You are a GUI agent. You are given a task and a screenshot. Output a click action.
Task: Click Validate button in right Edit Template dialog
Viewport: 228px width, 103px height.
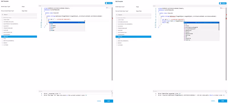point(223,3)
